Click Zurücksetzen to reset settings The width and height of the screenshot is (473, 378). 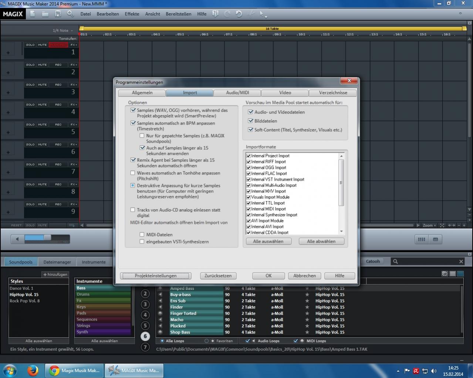click(x=218, y=276)
